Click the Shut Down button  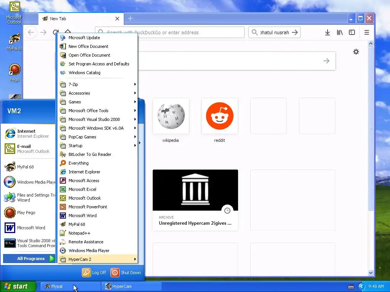tap(126, 272)
